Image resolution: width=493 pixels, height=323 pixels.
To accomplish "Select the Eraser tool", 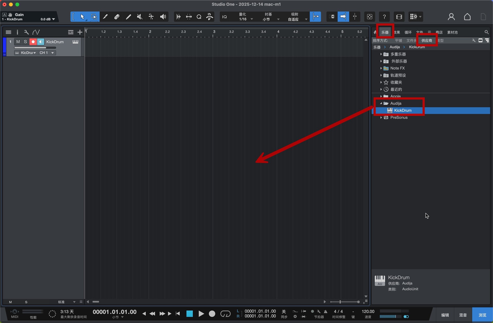I will tap(117, 17).
